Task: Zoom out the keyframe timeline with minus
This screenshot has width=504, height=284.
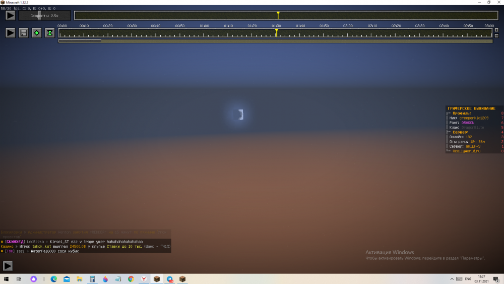Action: coord(496,36)
